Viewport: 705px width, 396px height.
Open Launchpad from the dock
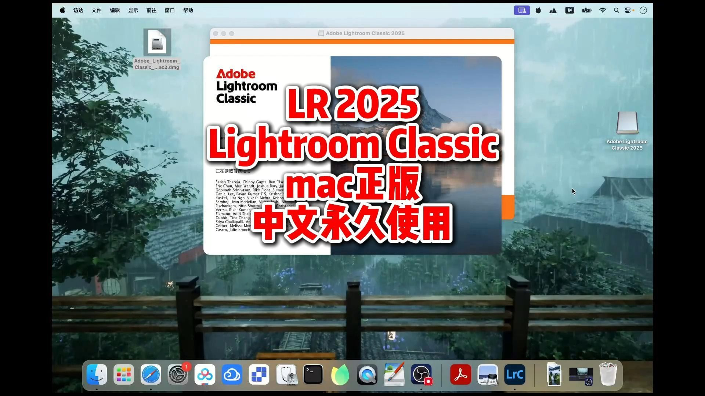coord(124,374)
